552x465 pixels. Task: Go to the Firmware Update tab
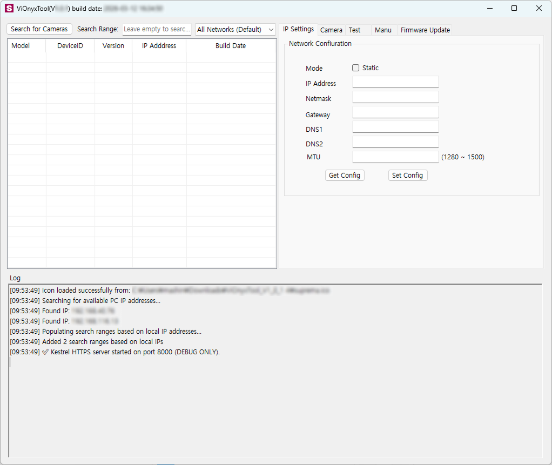pyautogui.click(x=425, y=30)
